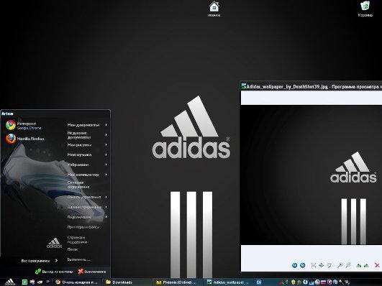This screenshot has height=286, width=382.
Task: Open Подключение entry
Action: coord(79,217)
